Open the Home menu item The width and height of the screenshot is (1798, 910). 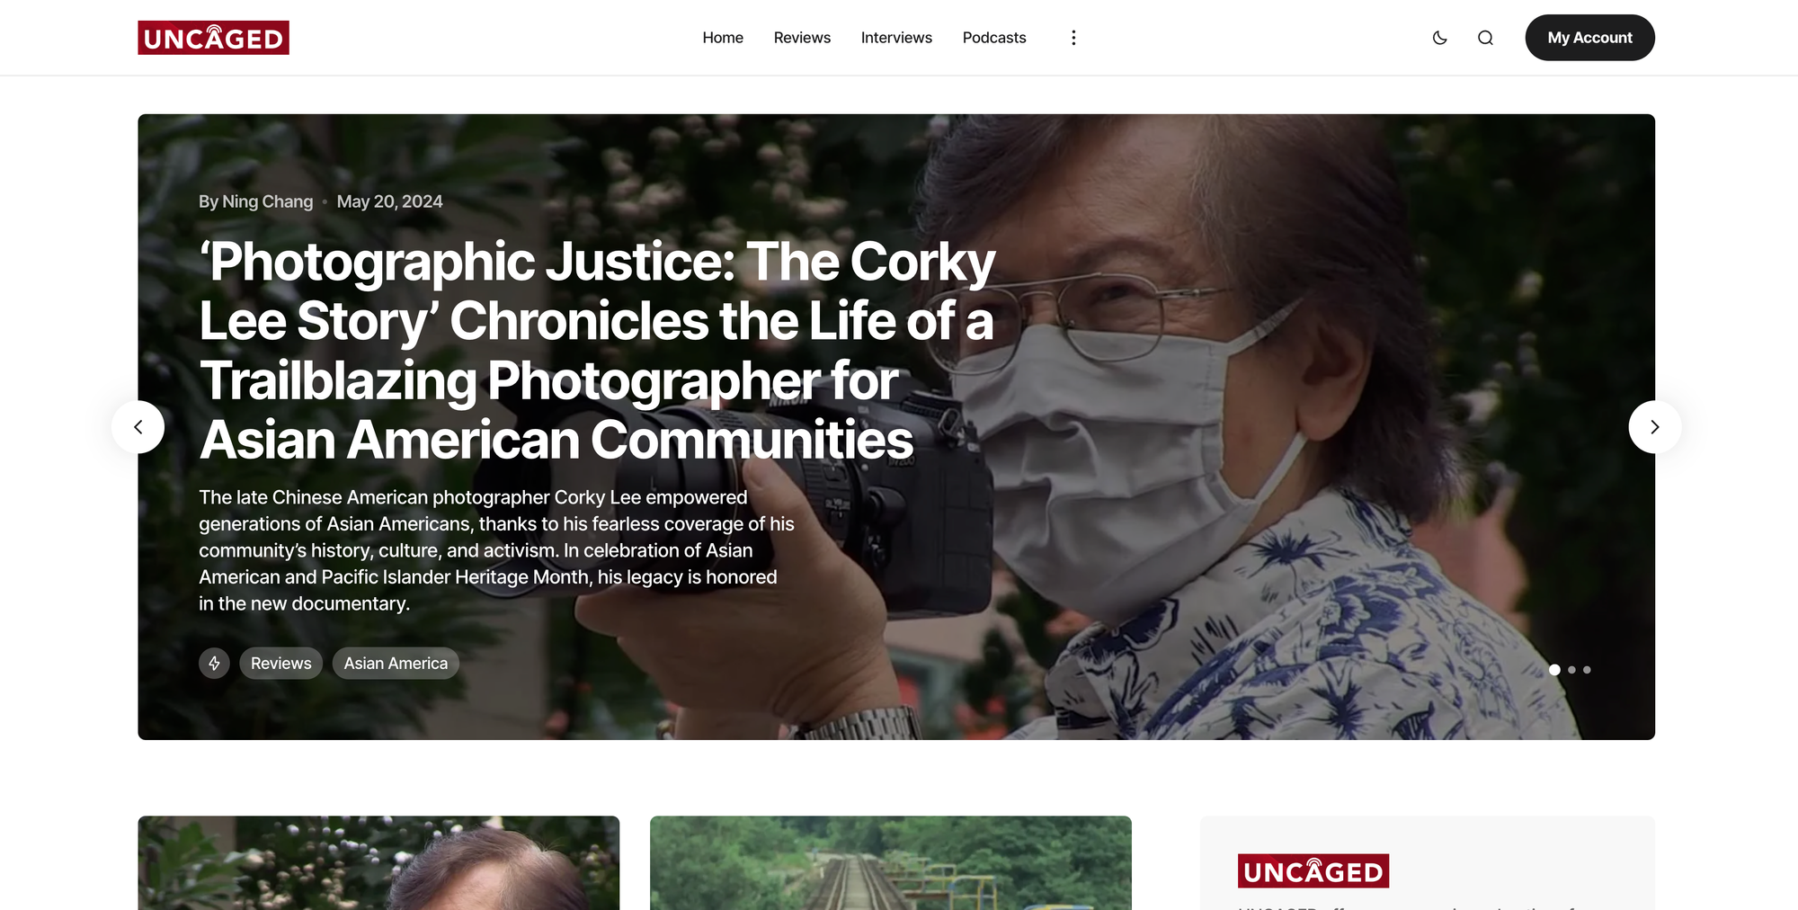[x=723, y=38]
